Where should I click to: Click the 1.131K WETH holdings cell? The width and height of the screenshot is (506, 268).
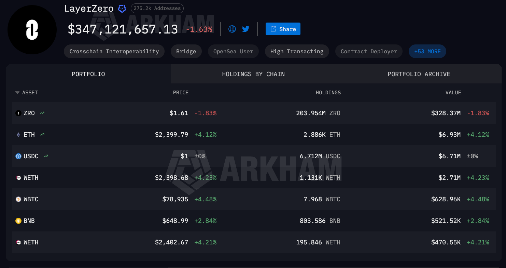(320, 178)
